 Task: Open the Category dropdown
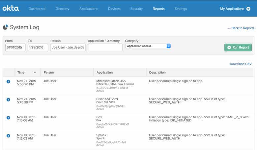(148, 46)
